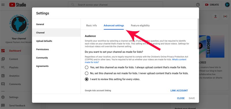This screenshot has width=231, height=109.
Task: Switch to the Feature eligibility tab
Action: pyautogui.click(x=140, y=25)
